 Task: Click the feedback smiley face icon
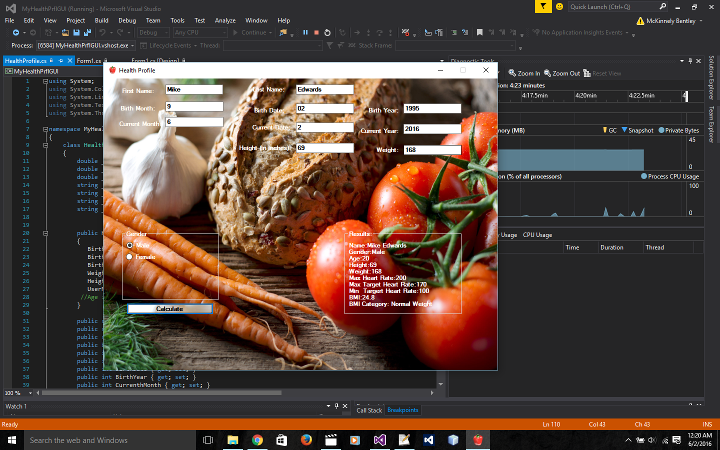(559, 6)
